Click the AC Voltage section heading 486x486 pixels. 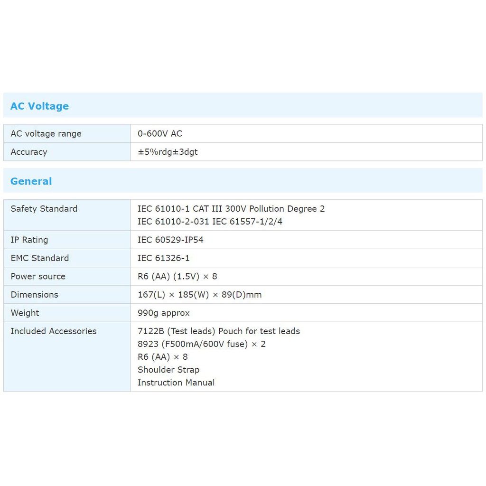coord(39,106)
